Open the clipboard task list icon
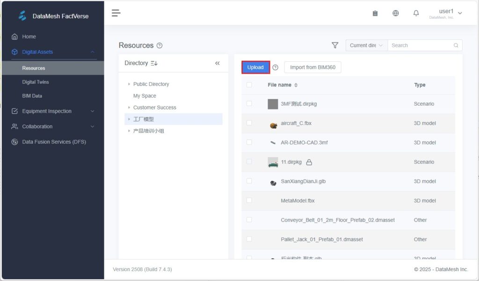The height and width of the screenshot is (281, 479). [x=375, y=13]
